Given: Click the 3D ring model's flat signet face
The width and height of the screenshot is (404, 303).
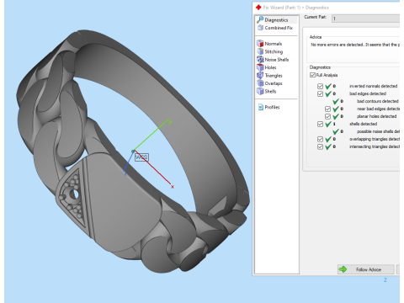Looking at the screenshot, I should tap(124, 202).
